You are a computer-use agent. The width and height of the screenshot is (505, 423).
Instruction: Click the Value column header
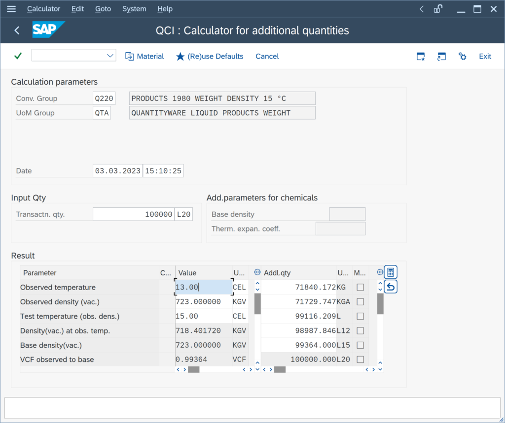tap(204, 272)
